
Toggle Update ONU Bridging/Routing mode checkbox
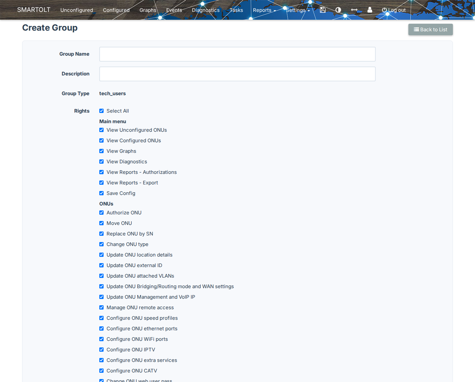tap(102, 286)
